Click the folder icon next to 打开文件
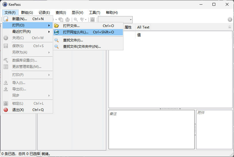Viewport: 234px width, 157px height. [57, 26]
